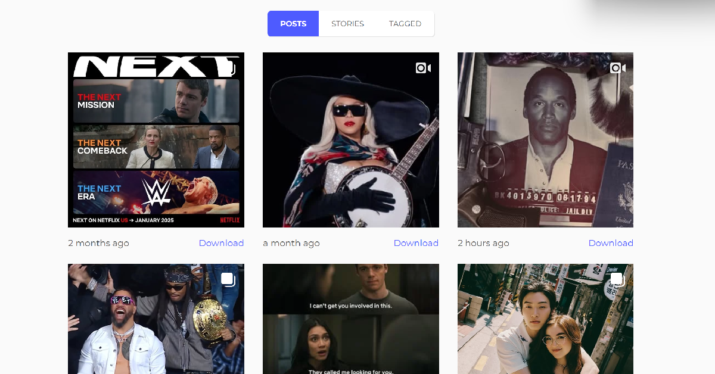This screenshot has height=374, width=715.
Task: Click video camera icon on mugshot post
Action: coord(618,68)
